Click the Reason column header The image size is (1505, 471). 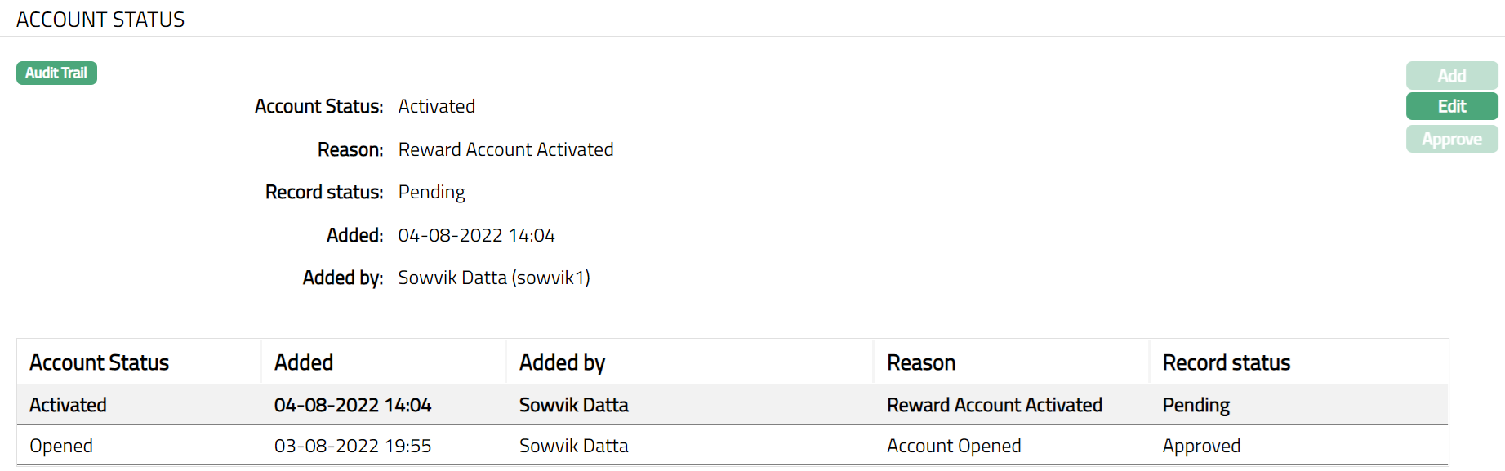pos(921,362)
